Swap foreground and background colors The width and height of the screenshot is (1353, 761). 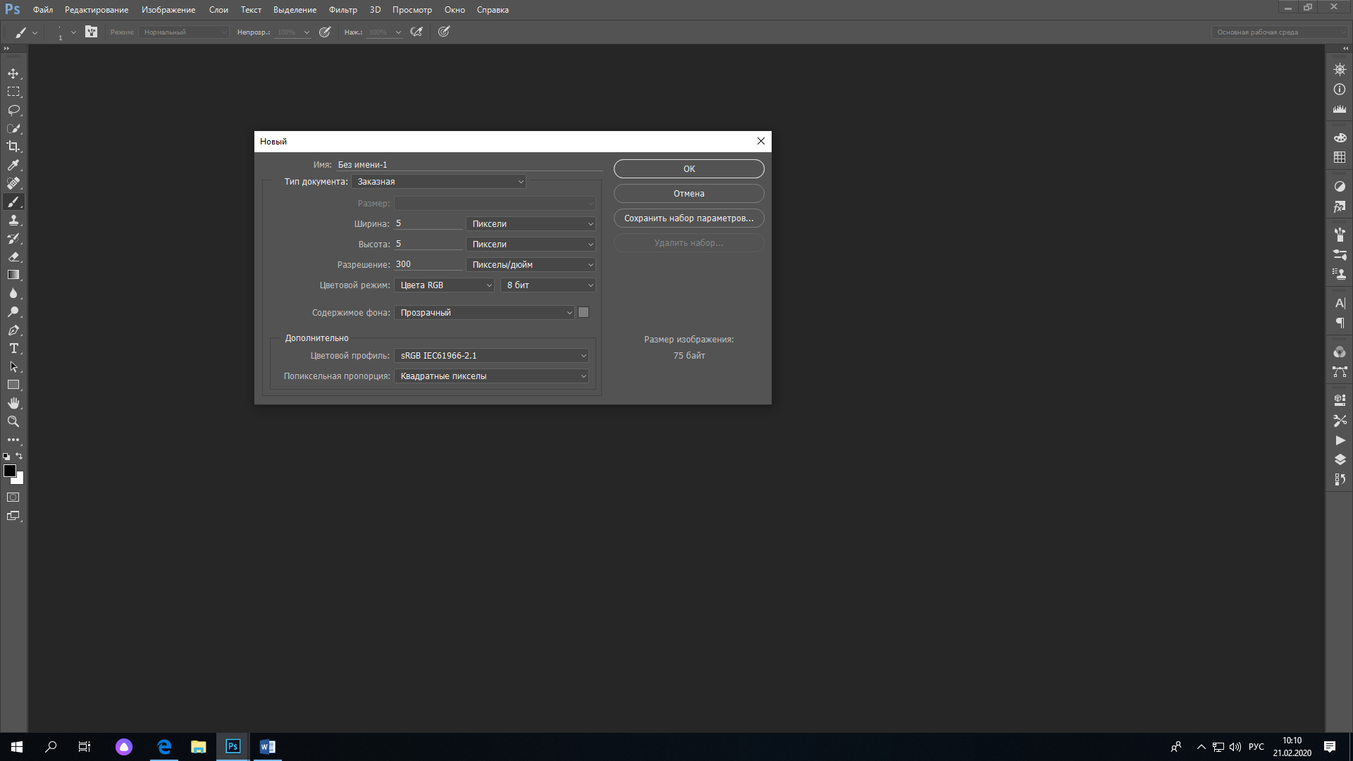coord(20,456)
